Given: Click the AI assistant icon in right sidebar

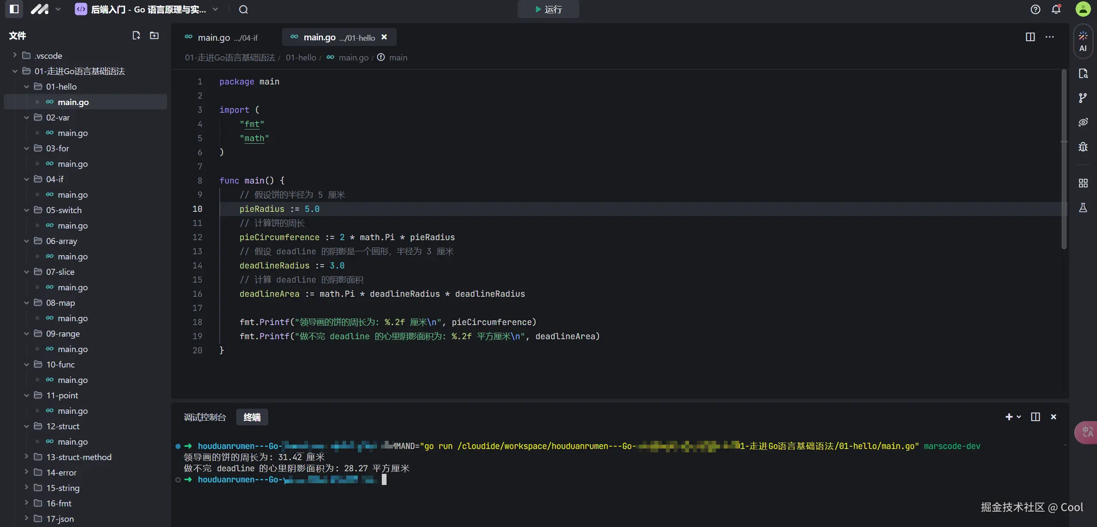Looking at the screenshot, I should (1083, 41).
